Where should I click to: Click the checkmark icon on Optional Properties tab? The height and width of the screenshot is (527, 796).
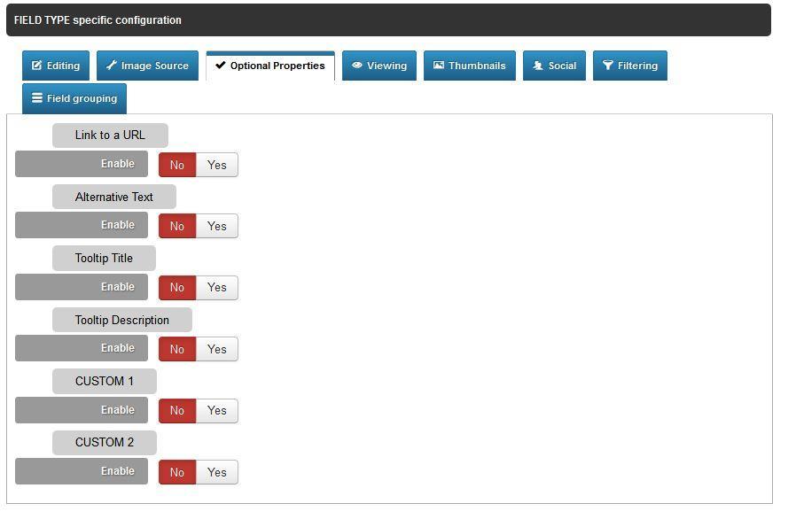(221, 65)
